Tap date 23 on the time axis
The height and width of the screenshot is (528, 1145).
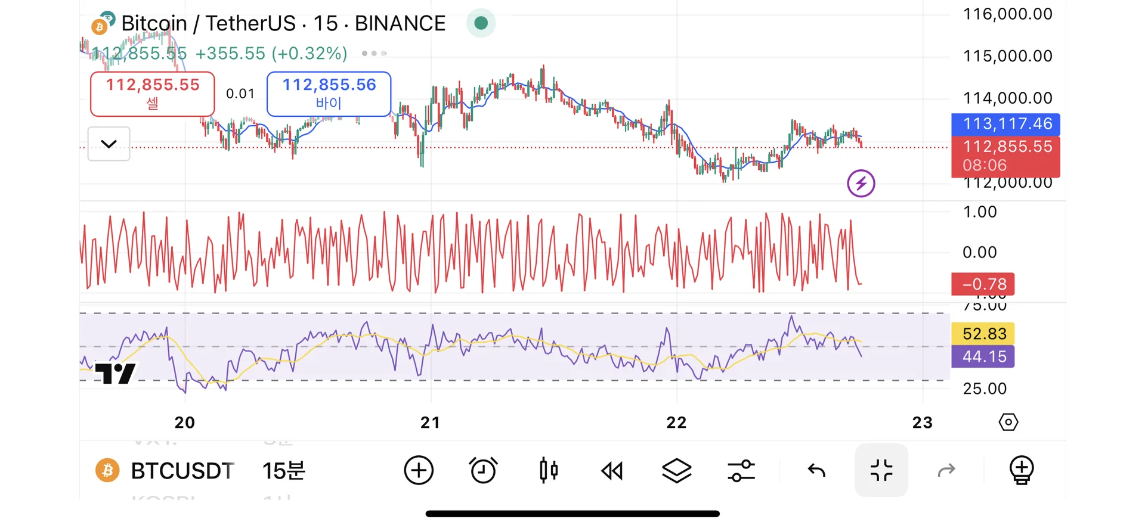tap(923, 423)
